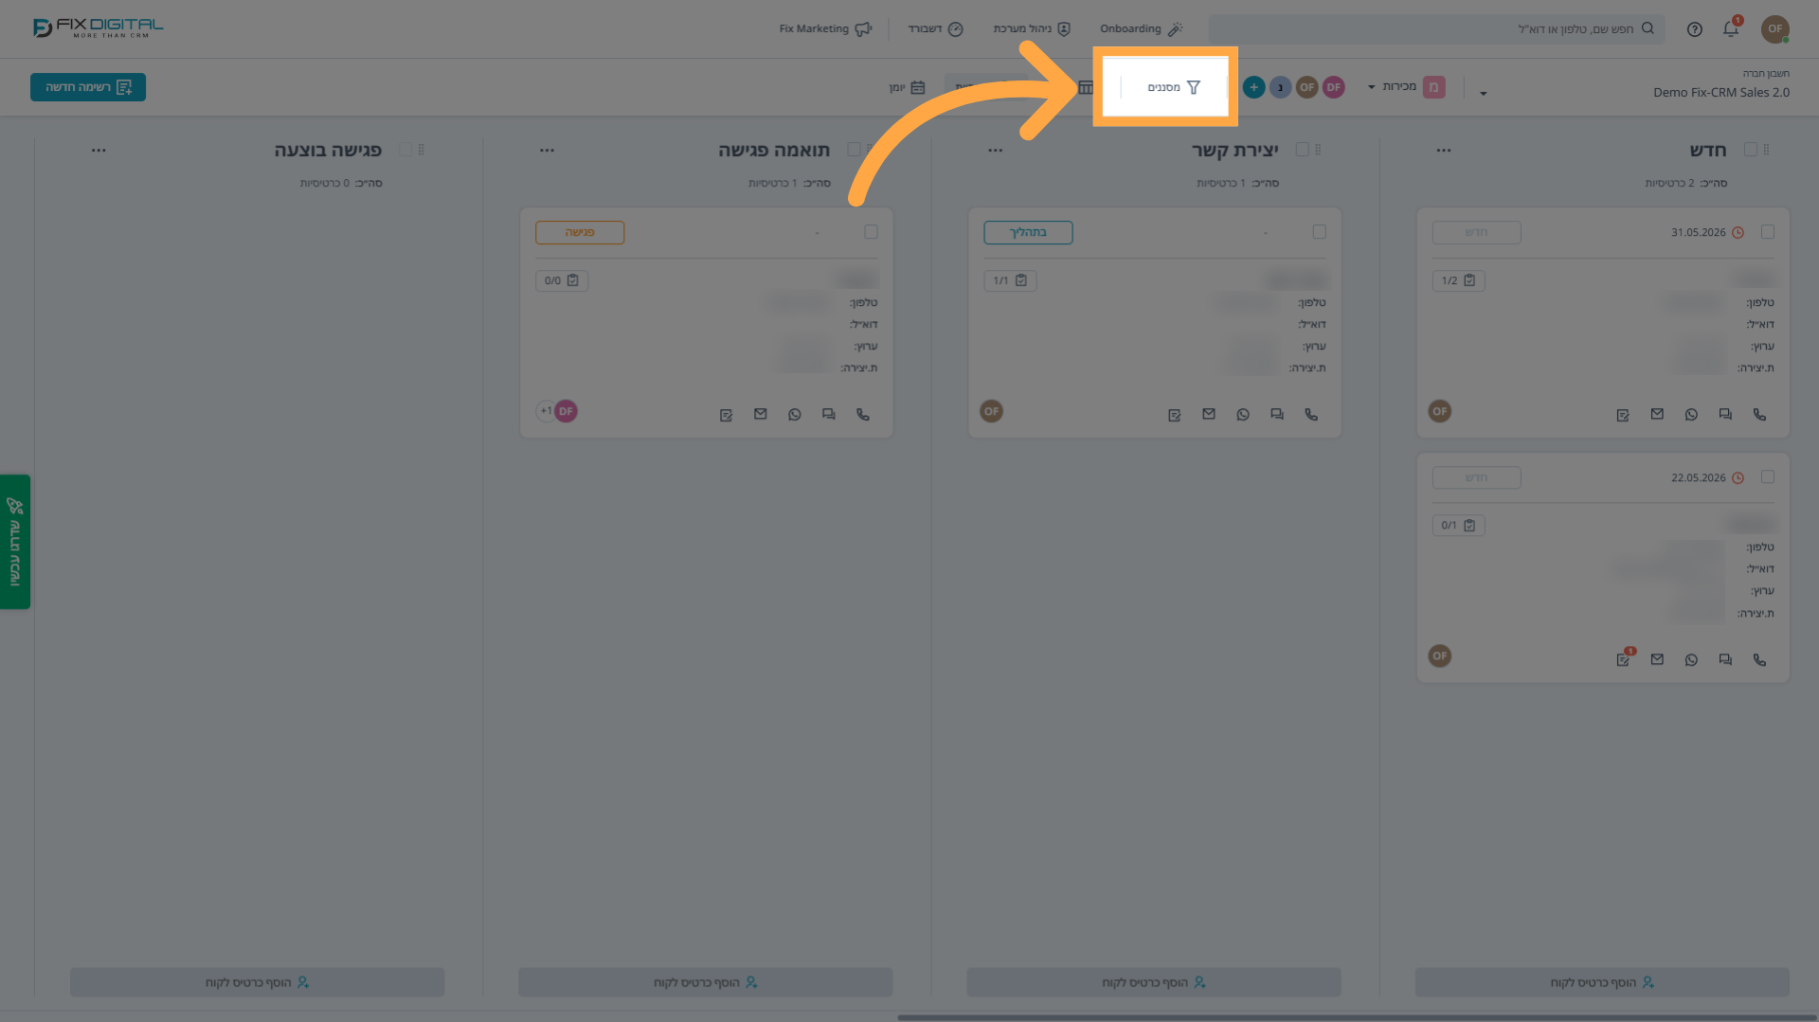This screenshot has height=1022, width=1819.
Task: Open the בתהליך status tag
Action: [x=1028, y=232]
